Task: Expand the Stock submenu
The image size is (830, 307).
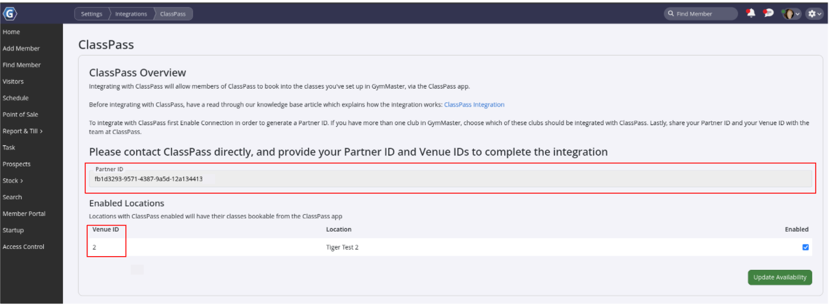Action: point(13,181)
